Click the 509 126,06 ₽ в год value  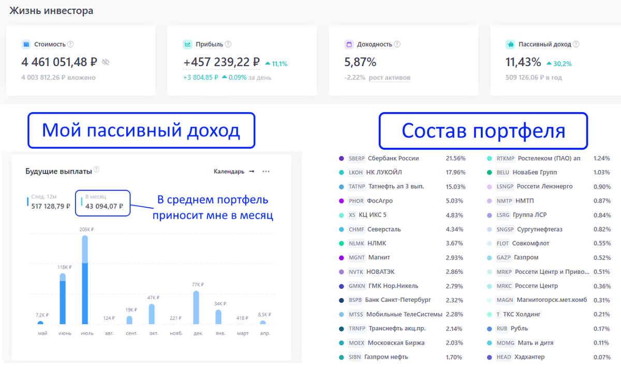[534, 78]
